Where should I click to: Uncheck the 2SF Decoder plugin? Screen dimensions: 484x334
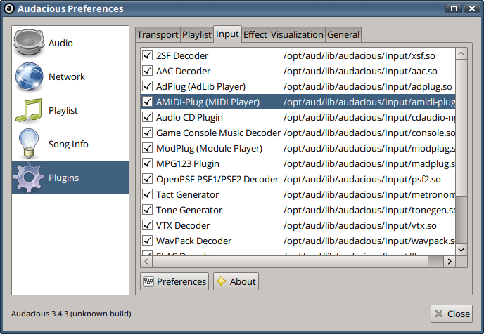(147, 55)
